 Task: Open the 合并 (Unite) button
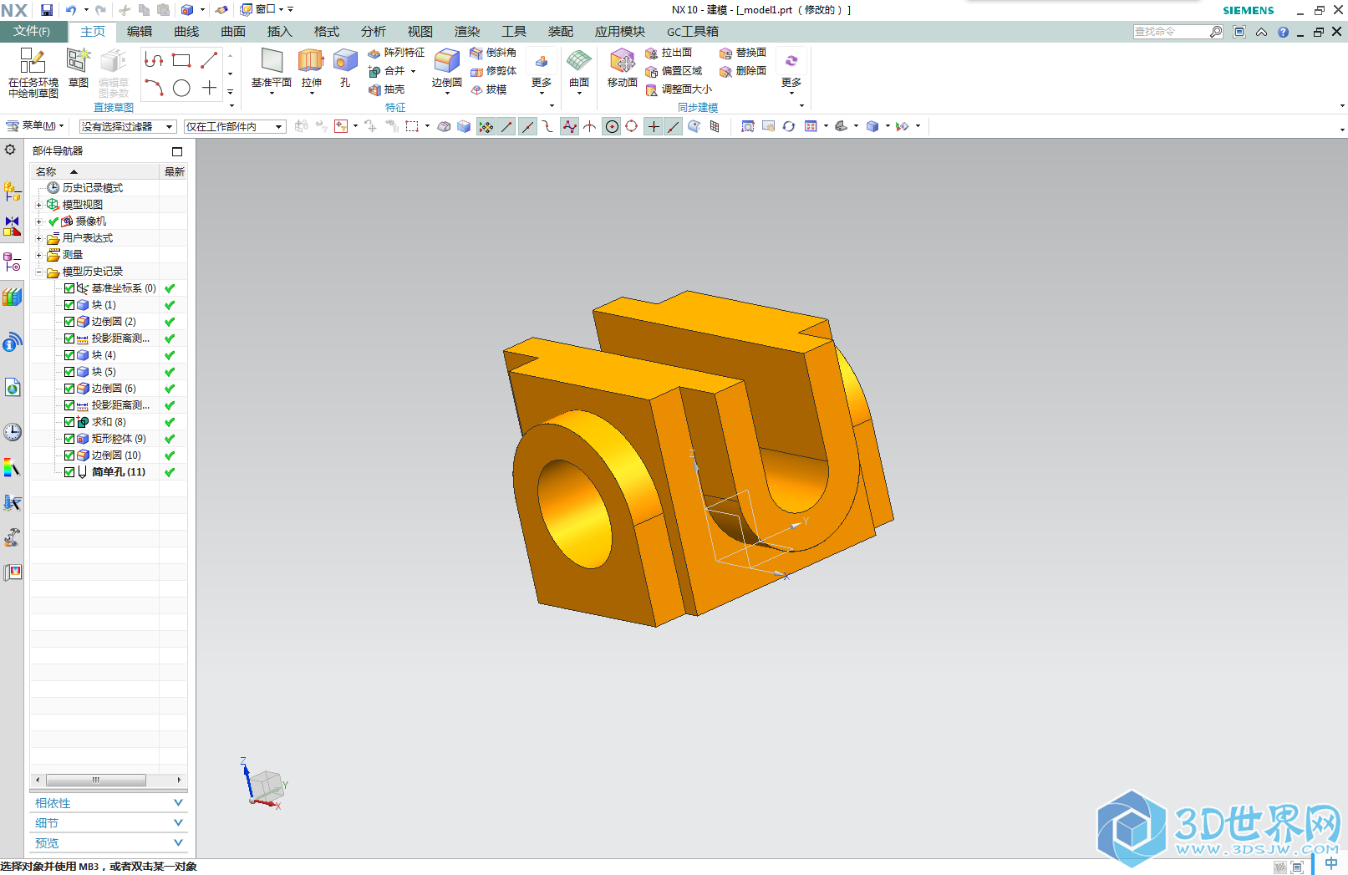point(392,71)
